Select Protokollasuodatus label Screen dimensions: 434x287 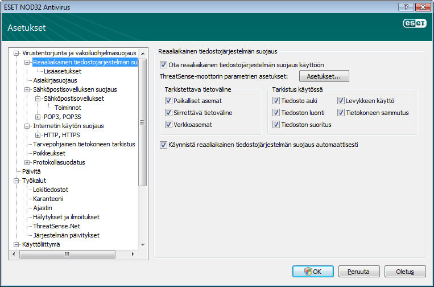[x=59, y=162]
